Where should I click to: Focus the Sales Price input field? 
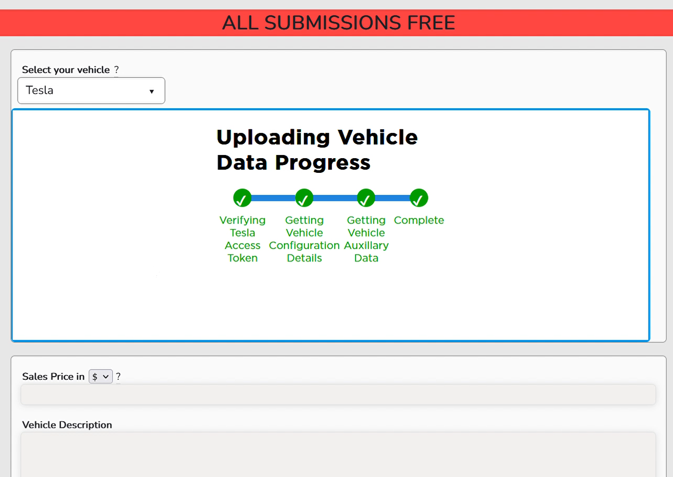click(x=338, y=395)
